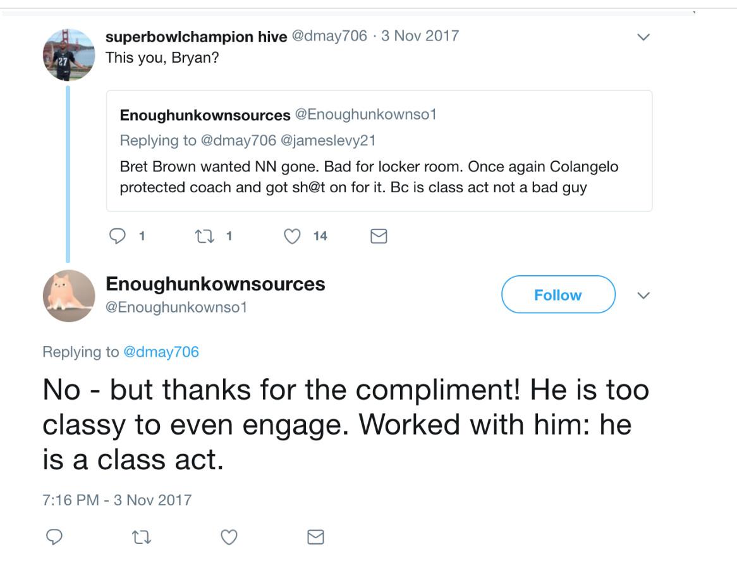Open @dmay706 link in "Replying to"
Viewport: 737px width, 568px height.
tap(161, 352)
